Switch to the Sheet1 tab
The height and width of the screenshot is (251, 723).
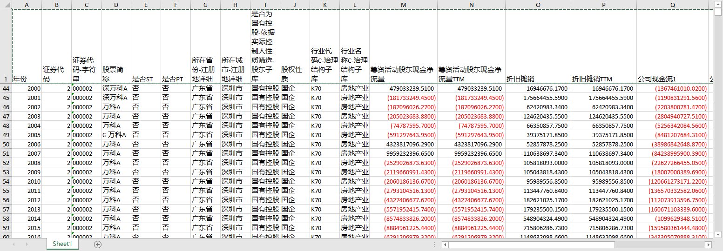(62, 244)
